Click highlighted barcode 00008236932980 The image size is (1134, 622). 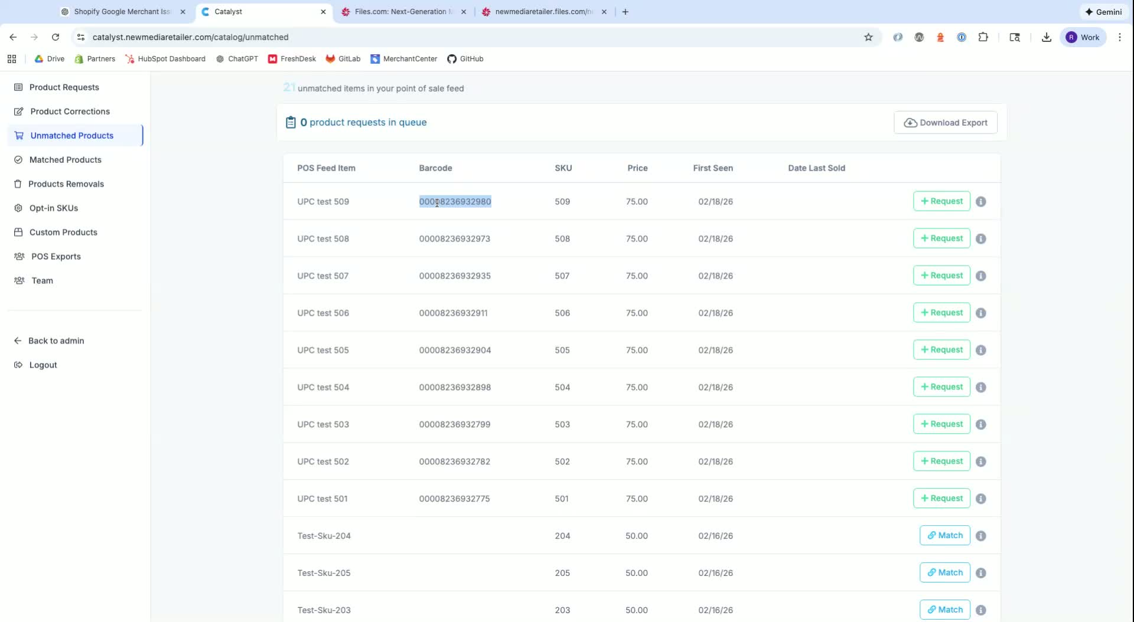click(455, 202)
